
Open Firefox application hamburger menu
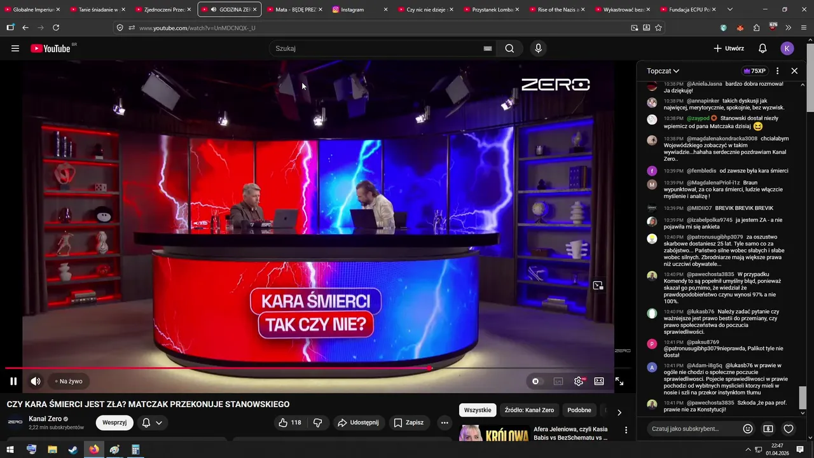tap(804, 27)
